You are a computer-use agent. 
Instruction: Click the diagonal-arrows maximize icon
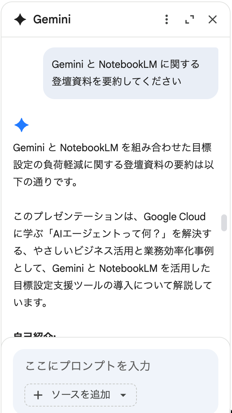(x=190, y=20)
